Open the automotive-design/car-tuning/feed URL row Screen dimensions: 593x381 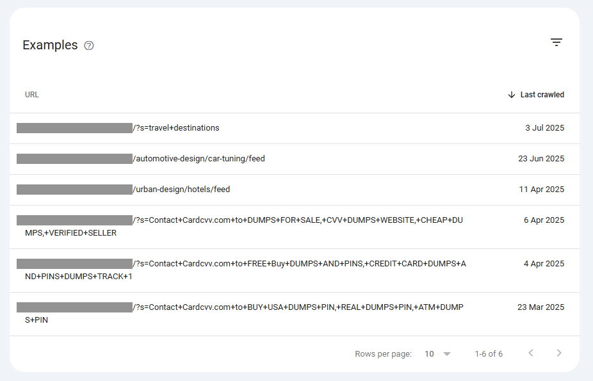294,159
